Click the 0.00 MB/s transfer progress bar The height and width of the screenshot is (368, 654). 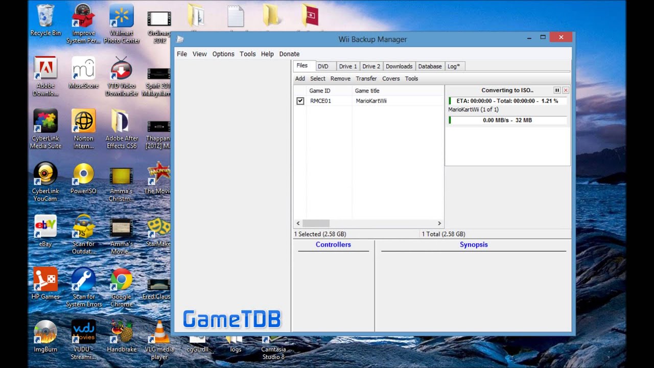pos(507,120)
